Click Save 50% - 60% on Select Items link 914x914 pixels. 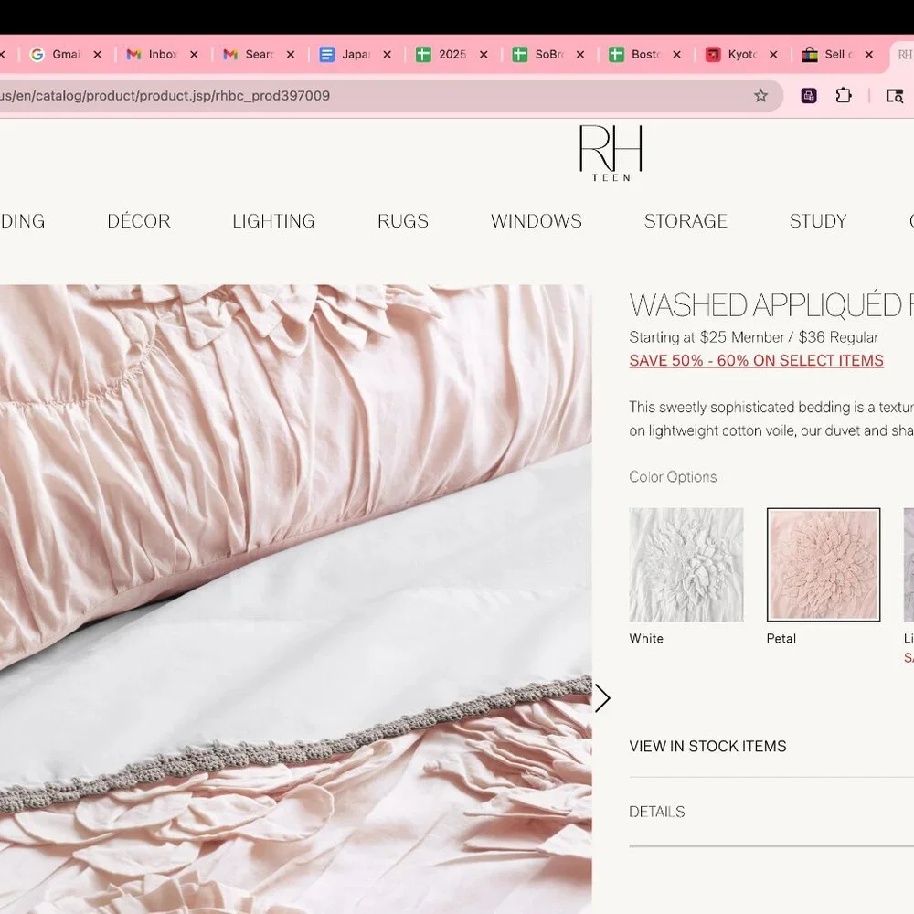[756, 361]
